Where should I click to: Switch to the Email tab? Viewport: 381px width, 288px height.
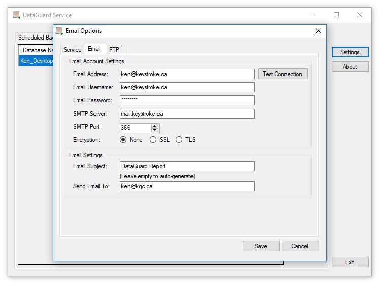(96, 49)
